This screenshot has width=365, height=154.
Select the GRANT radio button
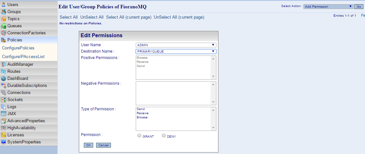point(139,136)
